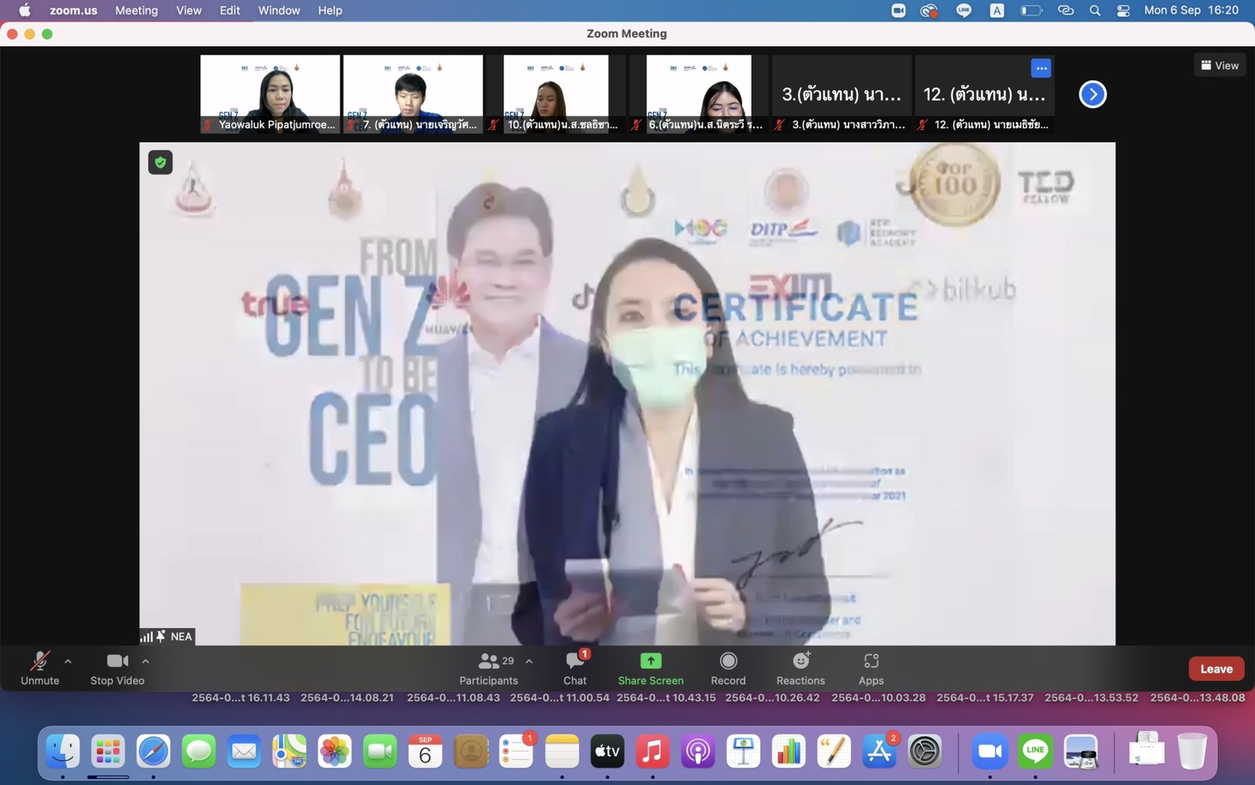Open Launchpad from the Dock

point(108,751)
